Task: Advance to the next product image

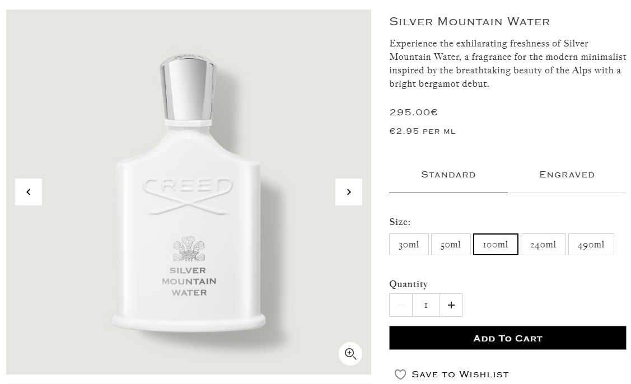Action: (349, 192)
